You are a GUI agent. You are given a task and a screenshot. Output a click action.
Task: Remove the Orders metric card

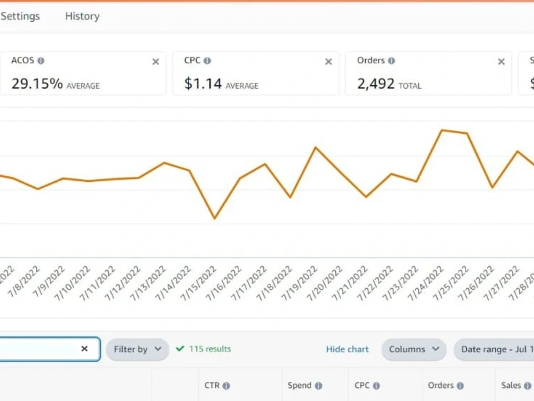tap(501, 61)
